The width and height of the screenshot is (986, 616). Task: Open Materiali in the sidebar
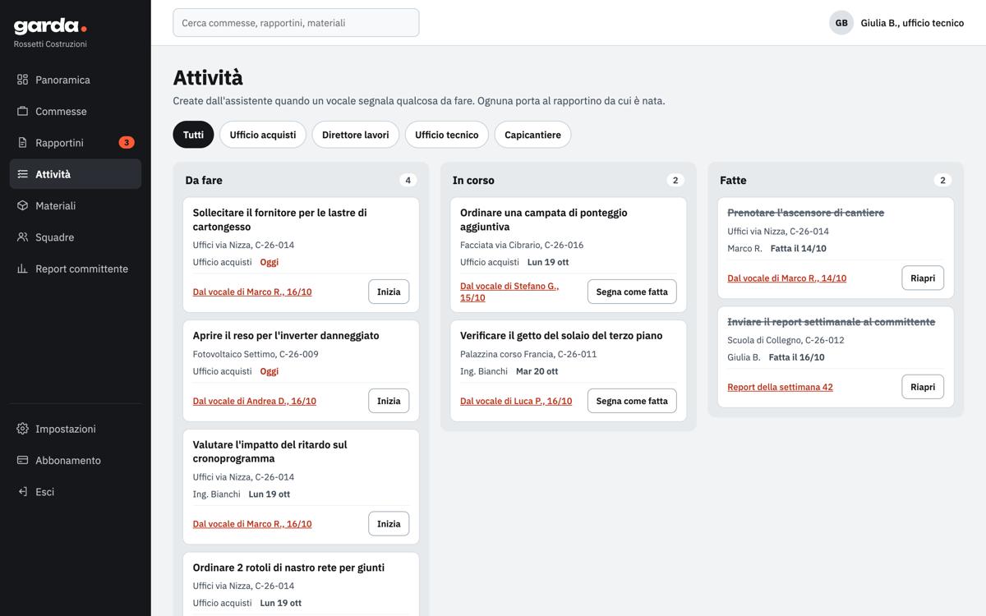[76, 205]
